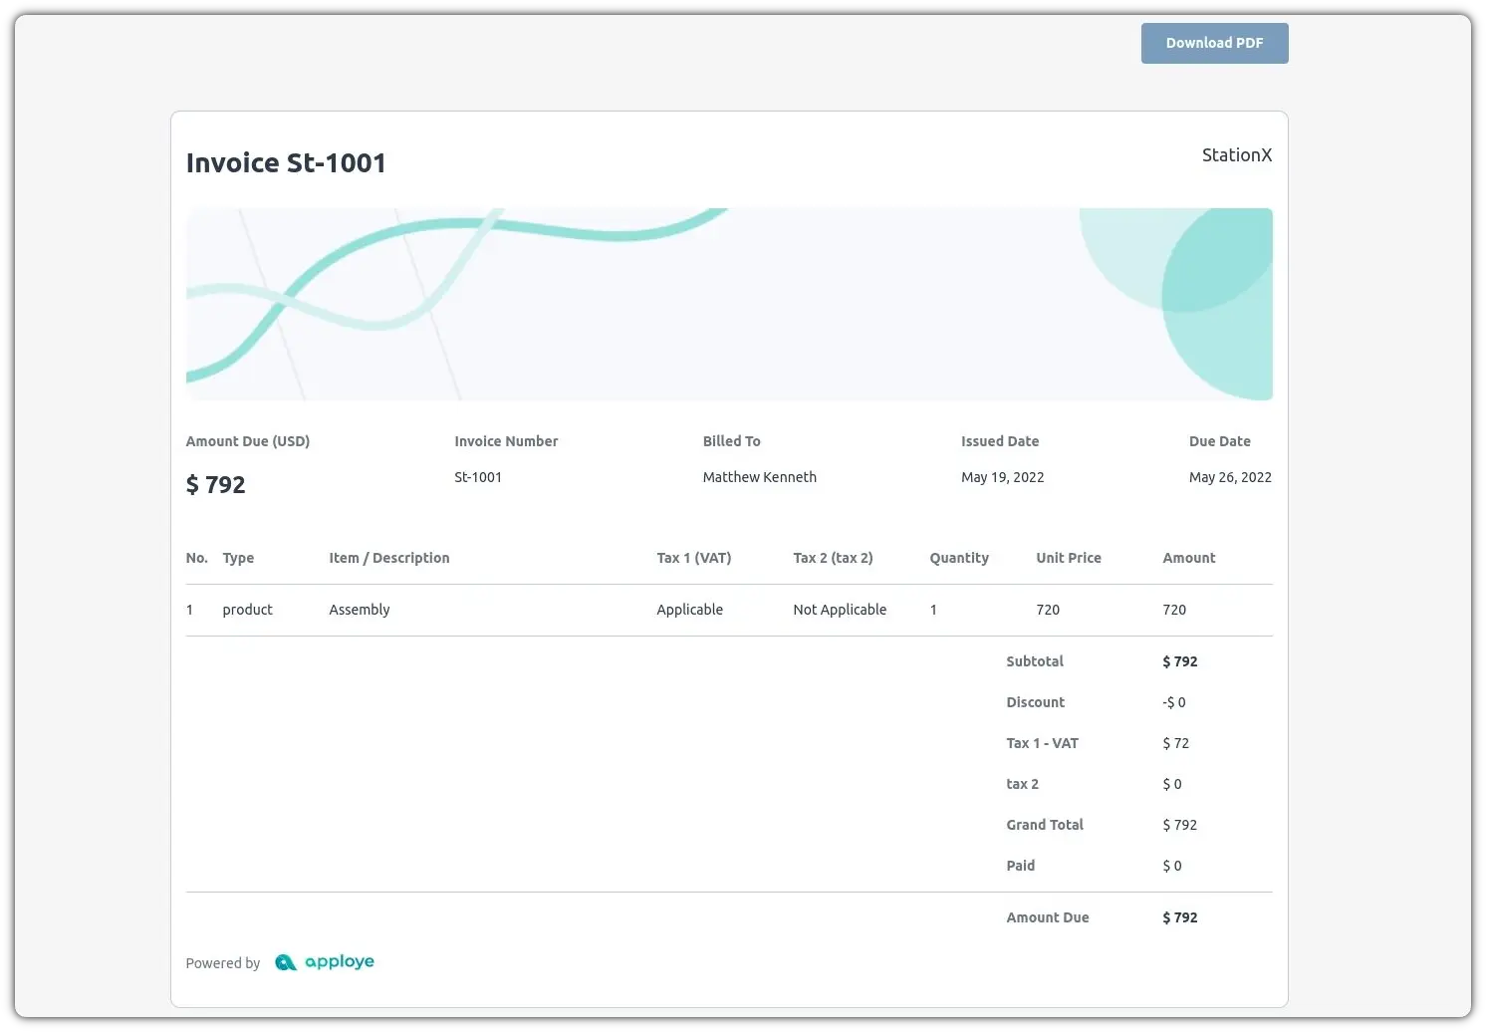Click the Subtotal value $ 792
This screenshot has height=1032, width=1486.
point(1179,661)
